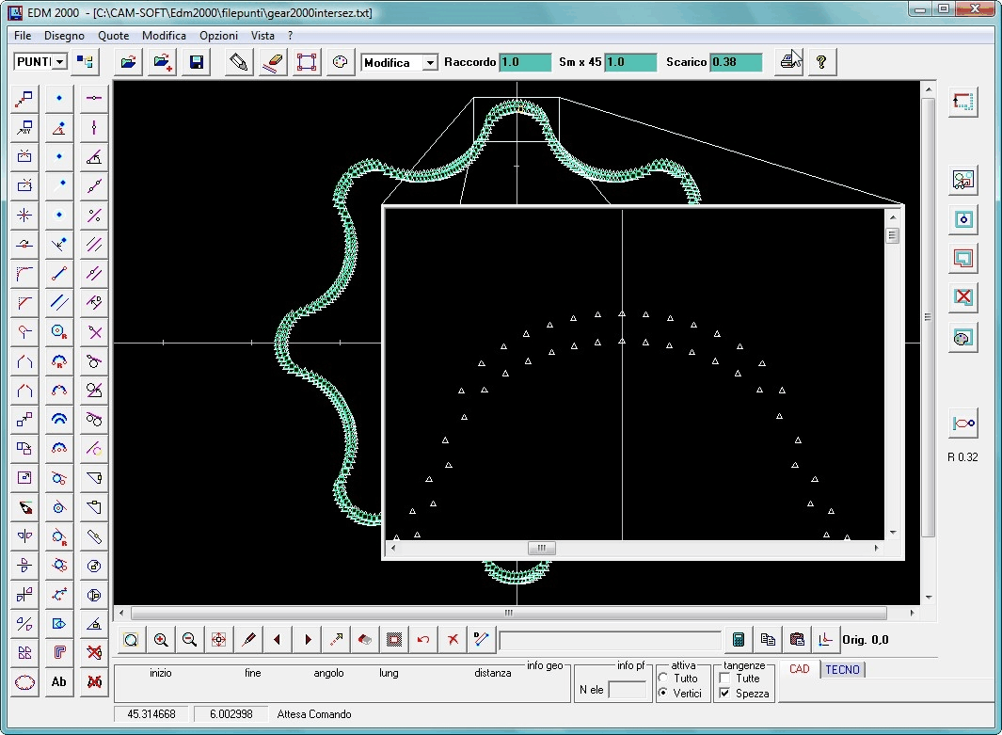The image size is (1002, 735).
Task: Open the '?' help menu
Action: click(290, 36)
